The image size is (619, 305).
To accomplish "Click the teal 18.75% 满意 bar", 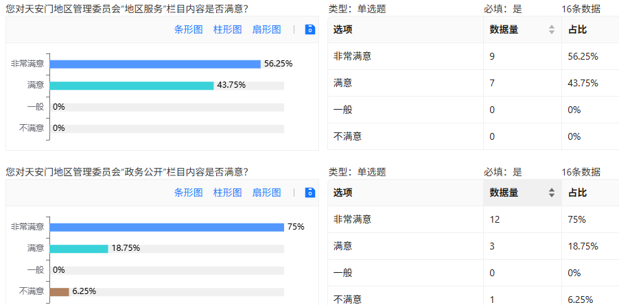I will [x=79, y=249].
